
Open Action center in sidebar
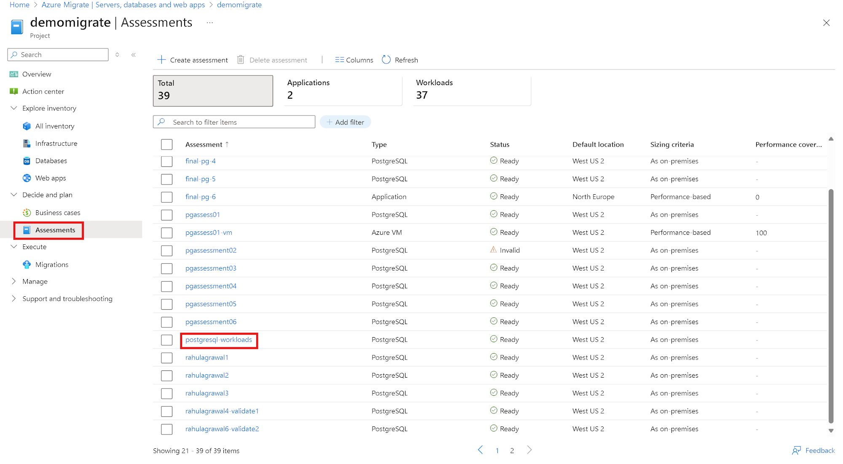click(x=43, y=91)
